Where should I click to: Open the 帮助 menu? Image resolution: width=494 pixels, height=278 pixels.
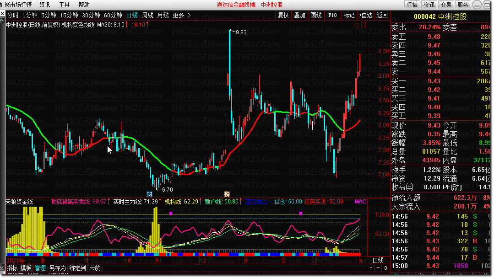[x=84, y=5]
